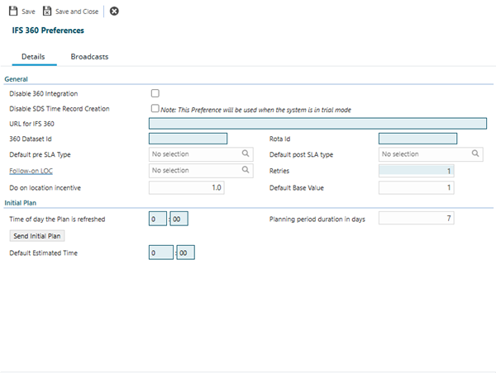Click search icon in Default post SLA type
The height and width of the screenshot is (373, 496).
(475, 153)
